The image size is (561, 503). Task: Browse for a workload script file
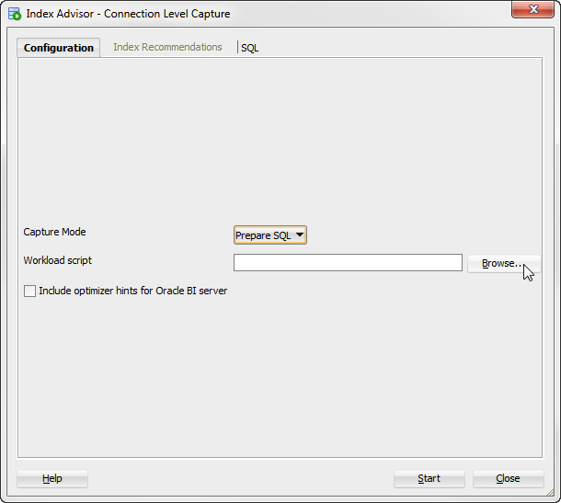[504, 263]
